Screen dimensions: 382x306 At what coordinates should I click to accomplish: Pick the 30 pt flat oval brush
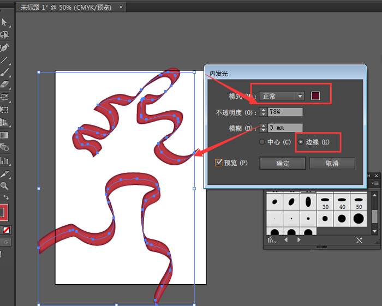pos(325,202)
